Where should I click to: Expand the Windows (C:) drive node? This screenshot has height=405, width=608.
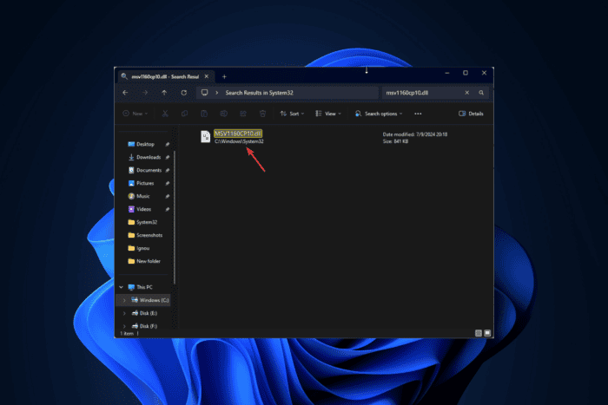(x=124, y=300)
